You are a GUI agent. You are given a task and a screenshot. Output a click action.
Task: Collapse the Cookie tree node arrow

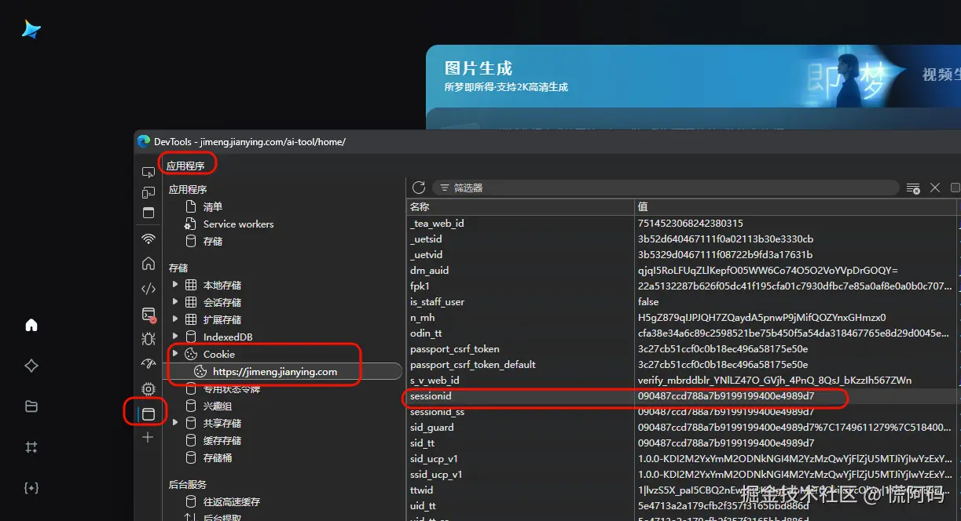175,354
